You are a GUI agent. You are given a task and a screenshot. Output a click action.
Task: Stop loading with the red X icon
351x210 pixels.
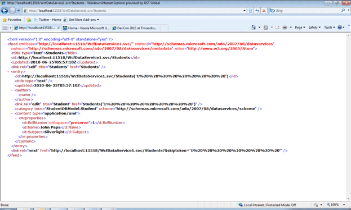click(x=264, y=11)
